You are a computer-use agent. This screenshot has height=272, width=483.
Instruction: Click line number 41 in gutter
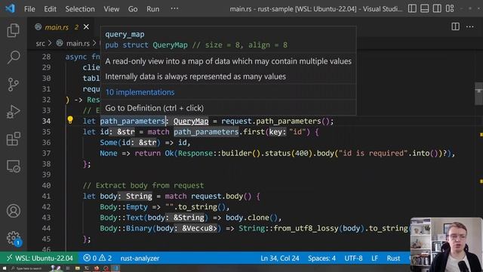coord(46,196)
